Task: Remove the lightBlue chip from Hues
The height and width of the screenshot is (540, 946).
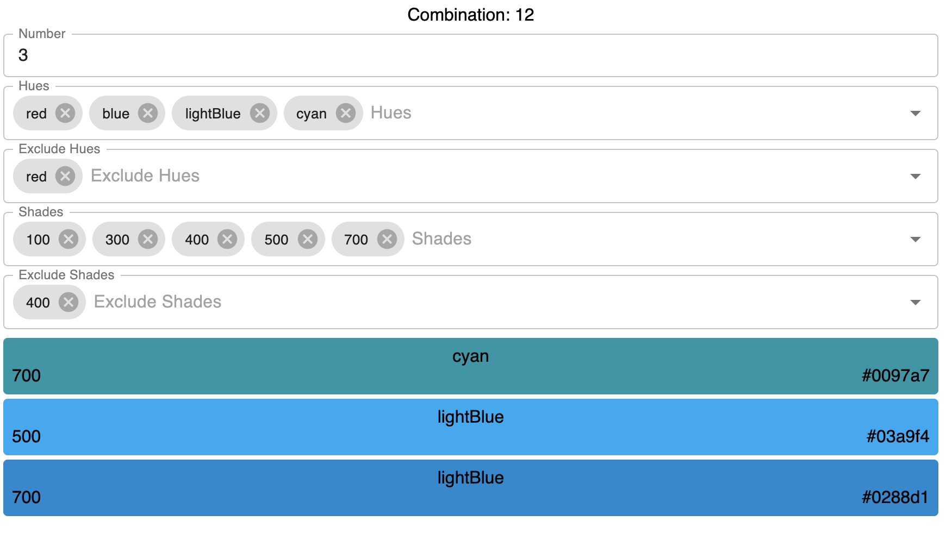Action: 260,113
